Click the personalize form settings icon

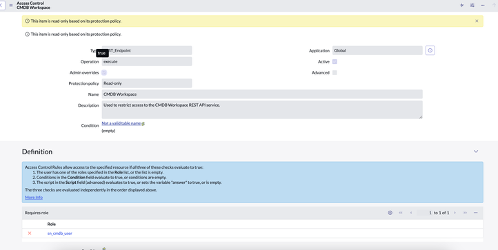(x=472, y=6)
